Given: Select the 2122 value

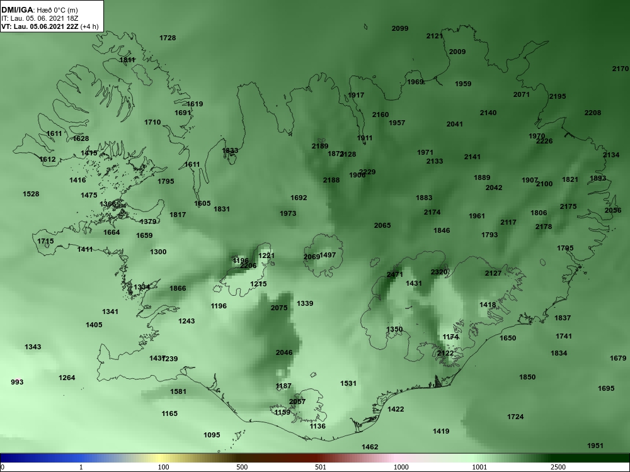Looking at the screenshot, I should point(445,353).
